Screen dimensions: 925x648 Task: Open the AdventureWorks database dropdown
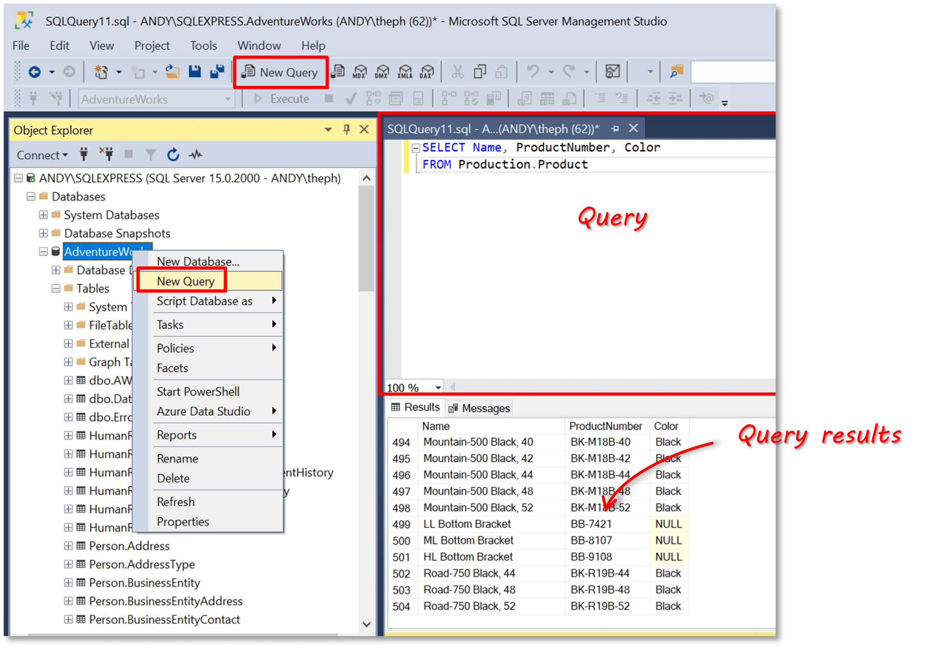pos(228,99)
